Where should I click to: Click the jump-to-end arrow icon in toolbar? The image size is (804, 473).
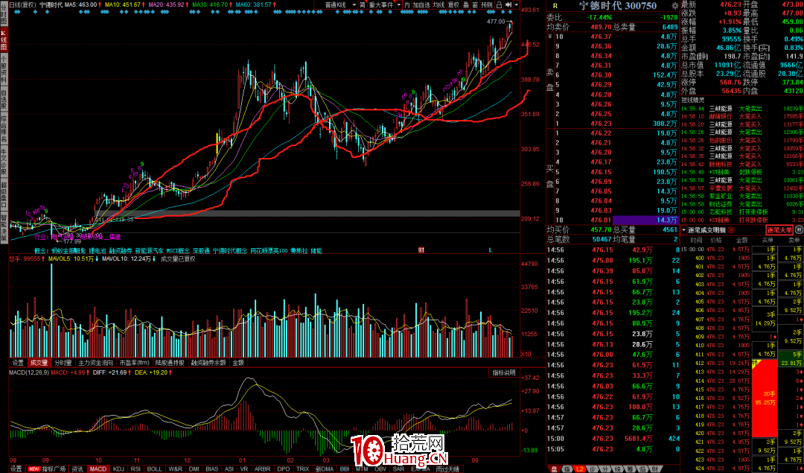pyautogui.click(x=508, y=5)
